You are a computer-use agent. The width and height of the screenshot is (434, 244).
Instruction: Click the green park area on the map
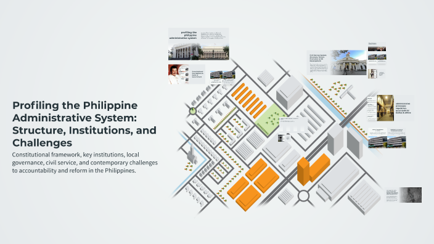click(271, 120)
